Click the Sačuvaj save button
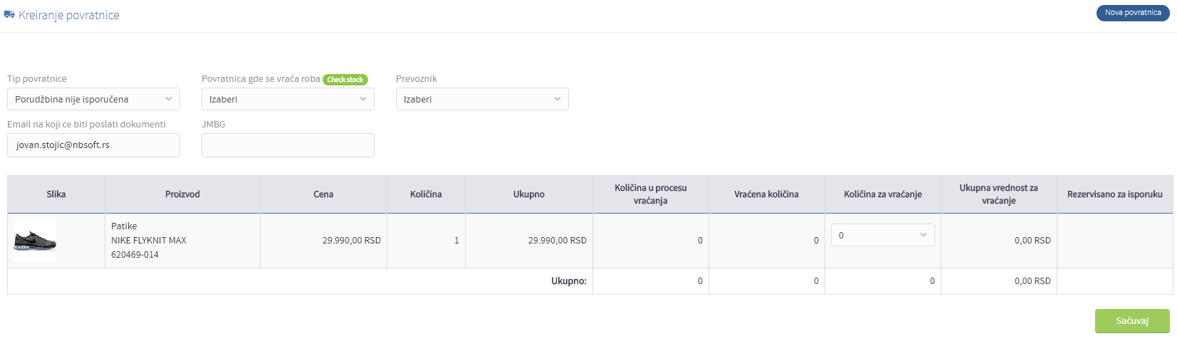1177x341 pixels. point(1132,321)
